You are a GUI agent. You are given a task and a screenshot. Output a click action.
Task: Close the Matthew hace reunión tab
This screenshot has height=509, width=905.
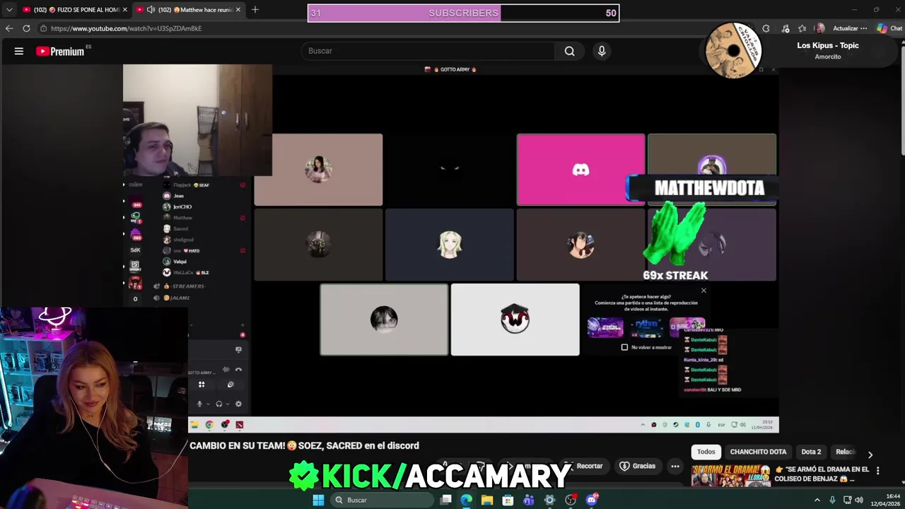[x=238, y=10]
